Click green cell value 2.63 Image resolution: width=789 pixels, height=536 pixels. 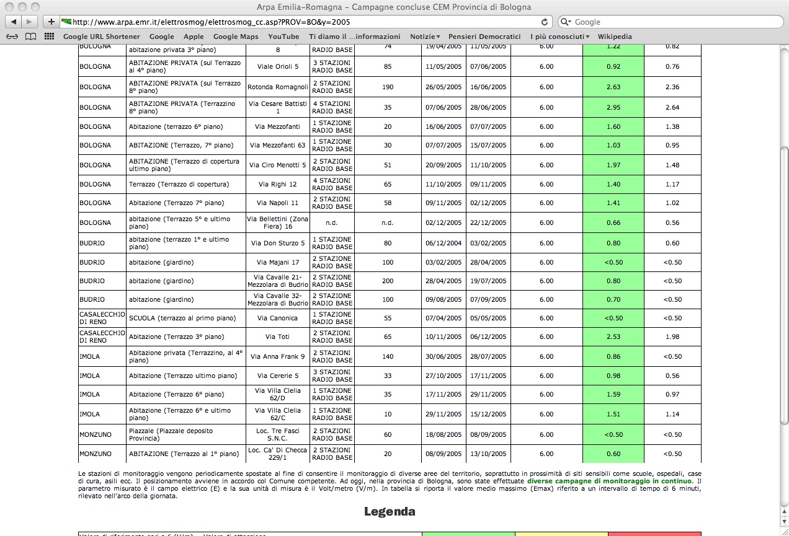[x=613, y=87]
